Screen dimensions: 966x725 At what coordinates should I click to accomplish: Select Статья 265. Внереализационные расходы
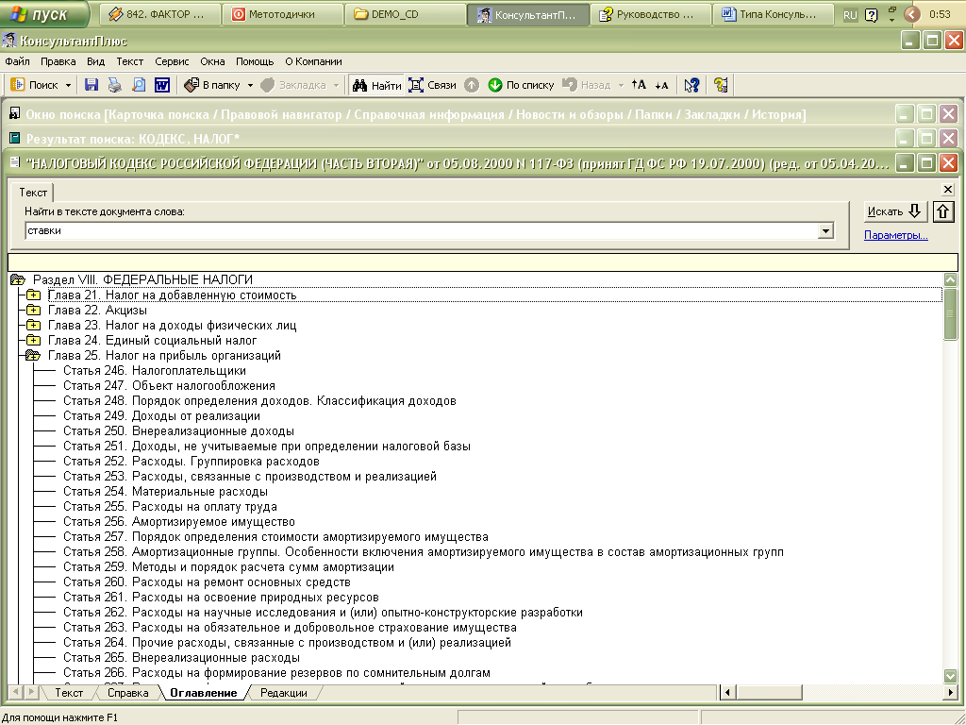(181, 658)
